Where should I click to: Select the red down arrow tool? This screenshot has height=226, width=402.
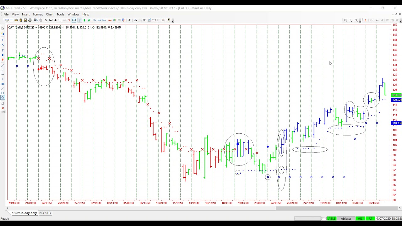(3, 59)
